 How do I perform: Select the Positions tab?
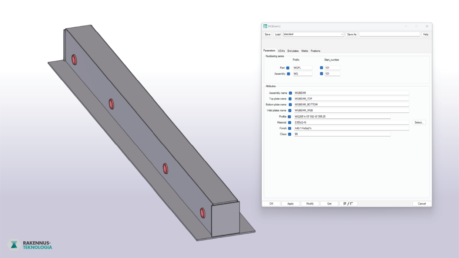click(315, 51)
